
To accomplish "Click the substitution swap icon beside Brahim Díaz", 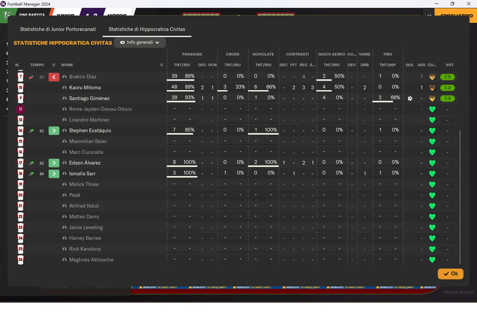I will coord(31,77).
